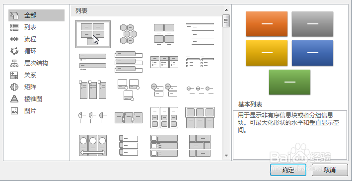Click the 列表 gallery section header
The width and height of the screenshot is (352, 181).
point(81,11)
